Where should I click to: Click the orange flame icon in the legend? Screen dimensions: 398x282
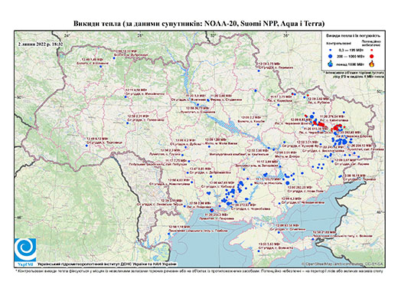point(372,64)
